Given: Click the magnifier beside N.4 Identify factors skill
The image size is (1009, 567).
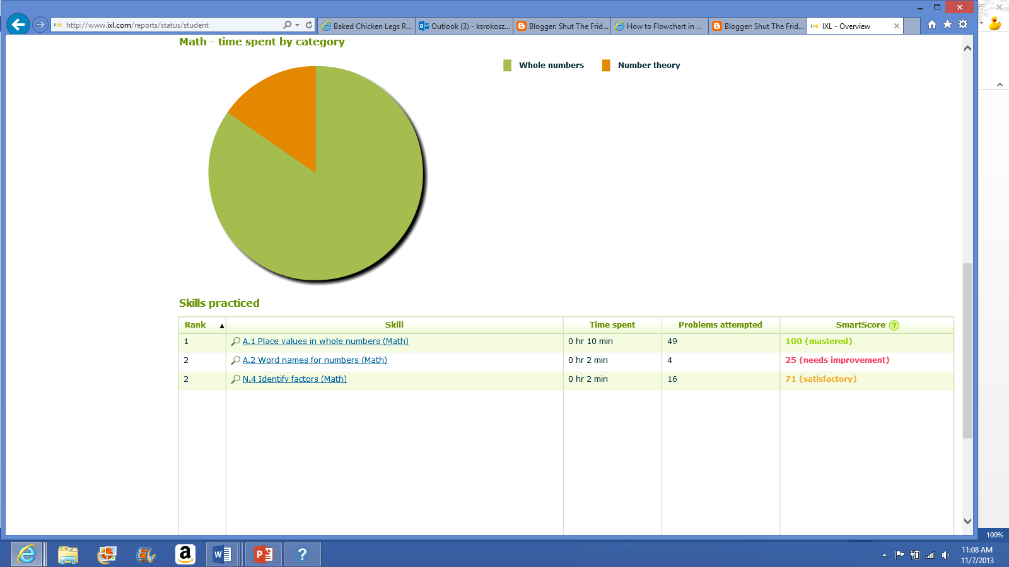Looking at the screenshot, I should (236, 379).
